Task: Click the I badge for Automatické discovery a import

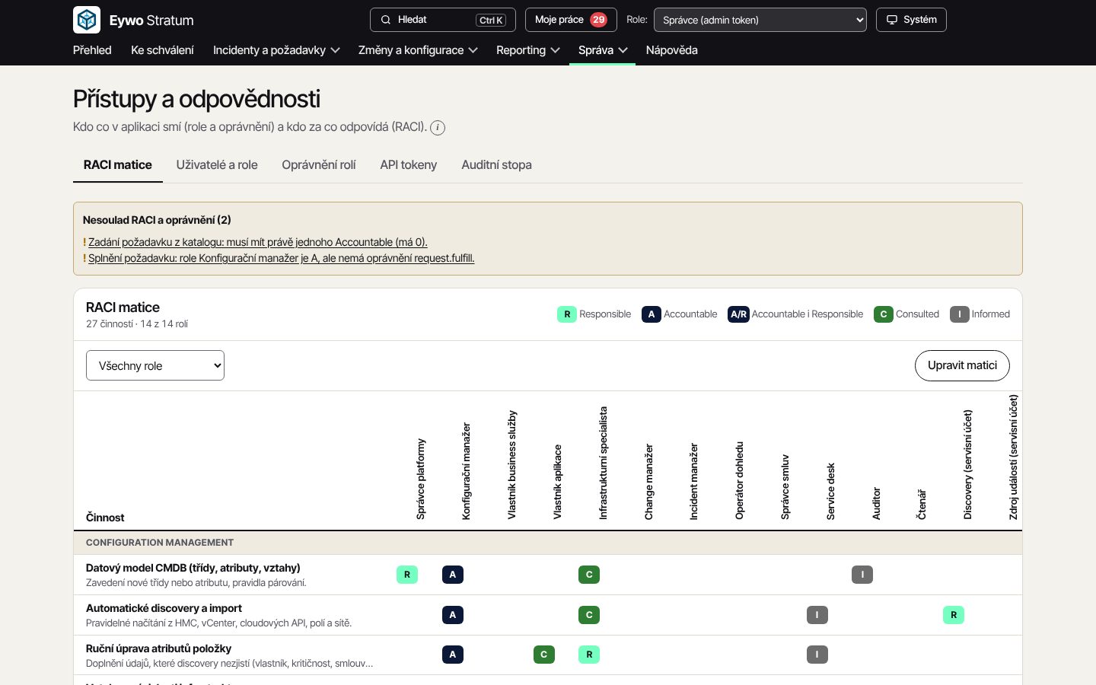Action: click(817, 615)
